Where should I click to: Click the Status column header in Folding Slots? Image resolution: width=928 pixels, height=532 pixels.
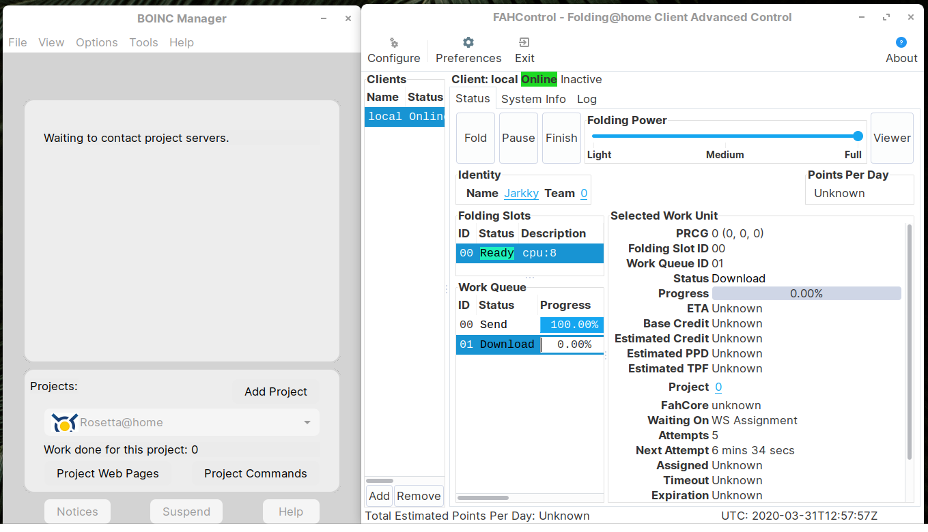pyautogui.click(x=496, y=233)
